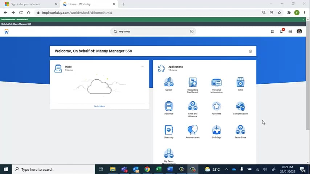The width and height of the screenshot is (310, 174).
Task: Click Go to Inbox link
Action: pos(99,106)
